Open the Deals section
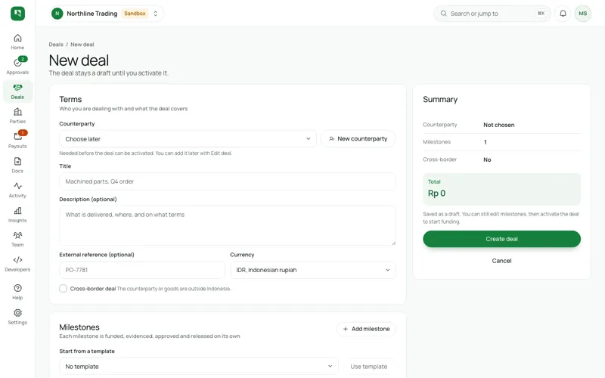Screen dimensions: 605x378 (17, 91)
